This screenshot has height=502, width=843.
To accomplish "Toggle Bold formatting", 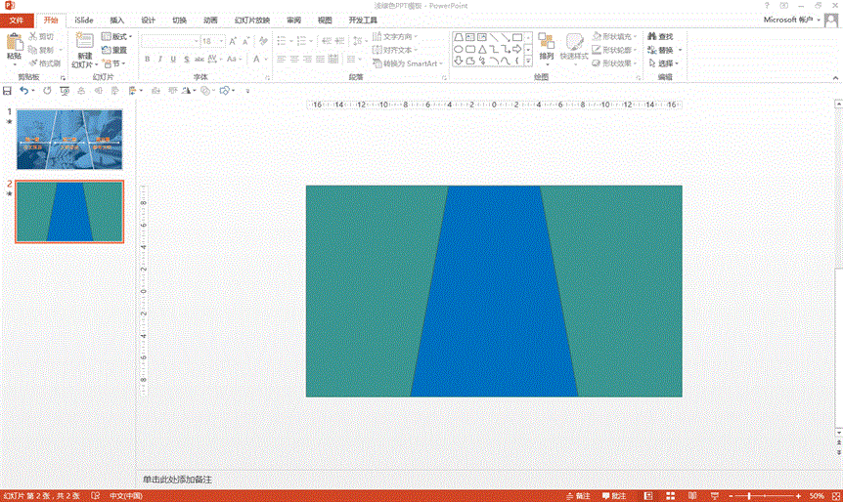I will pyautogui.click(x=147, y=60).
